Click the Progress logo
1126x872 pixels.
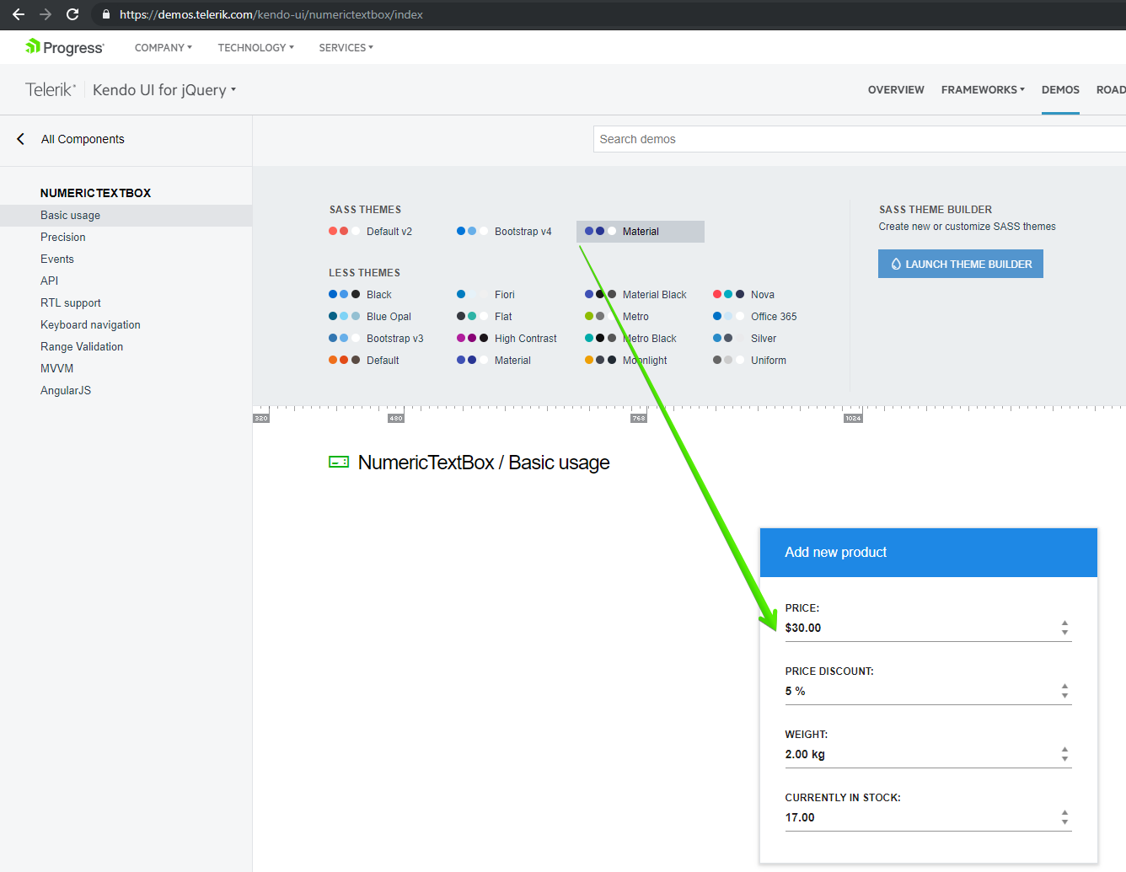[65, 47]
